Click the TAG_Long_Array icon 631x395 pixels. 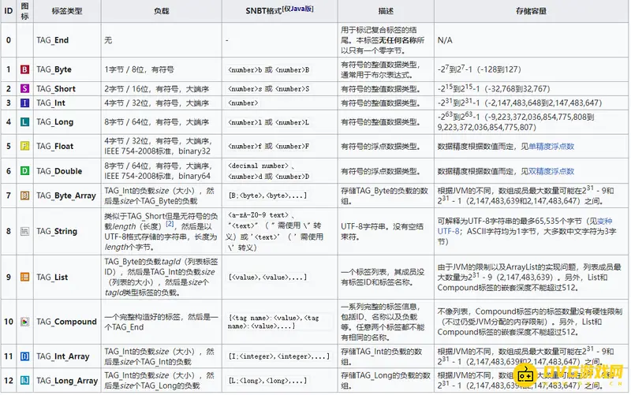(24, 381)
